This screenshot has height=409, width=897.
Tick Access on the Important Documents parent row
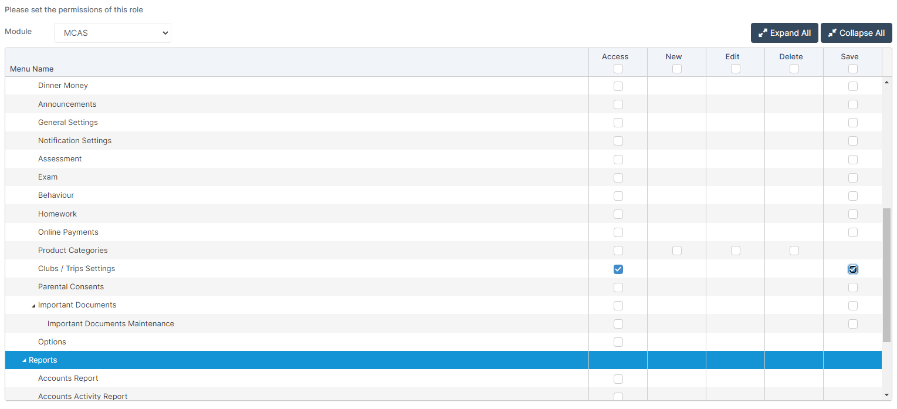(618, 306)
